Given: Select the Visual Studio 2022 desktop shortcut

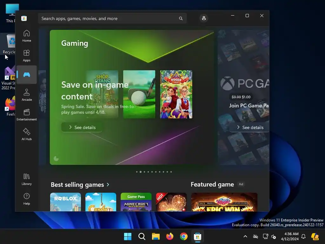Looking at the screenshot, I should (9, 78).
